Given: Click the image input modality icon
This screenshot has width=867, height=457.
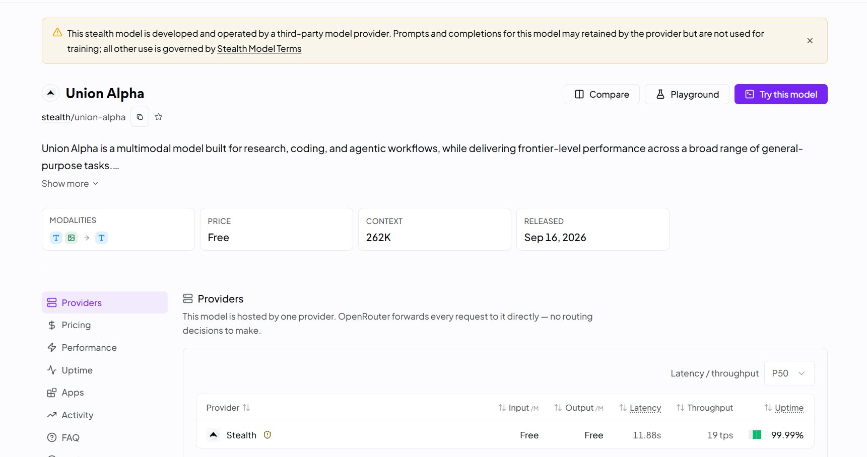Looking at the screenshot, I should click(72, 238).
